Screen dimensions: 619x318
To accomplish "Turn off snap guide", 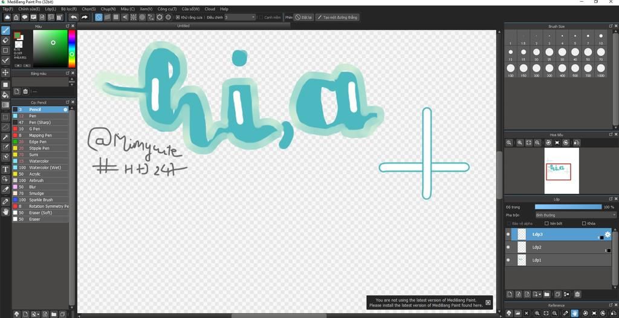I will tap(99, 17).
